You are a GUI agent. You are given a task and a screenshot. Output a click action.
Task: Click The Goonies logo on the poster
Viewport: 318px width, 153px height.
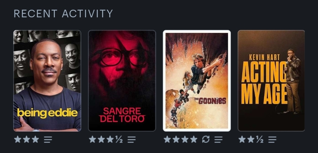[x=210, y=101]
